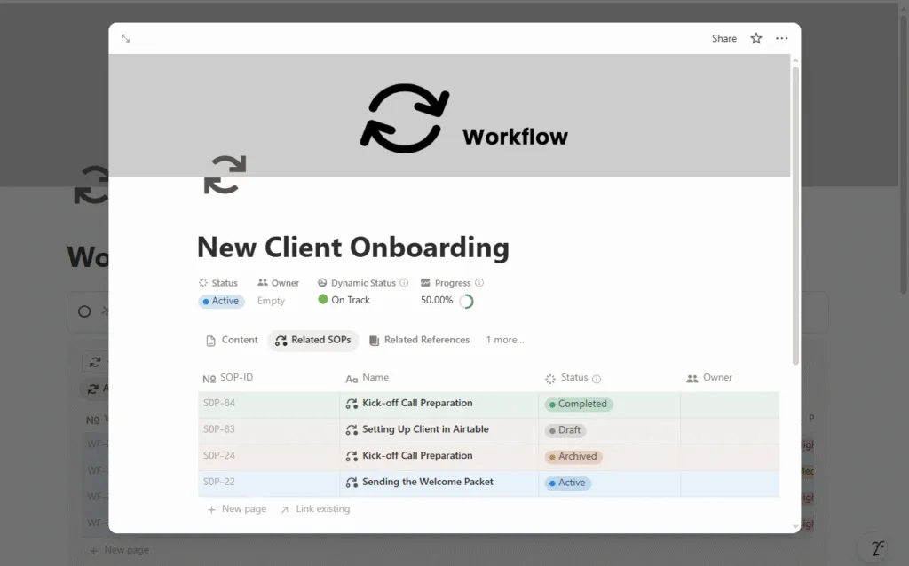This screenshot has width=909, height=566.
Task: Click the expand to full page icon
Action: [x=126, y=39]
